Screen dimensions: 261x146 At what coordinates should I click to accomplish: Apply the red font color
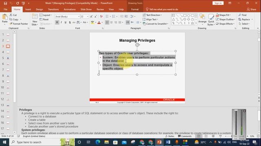(x=99, y=22)
